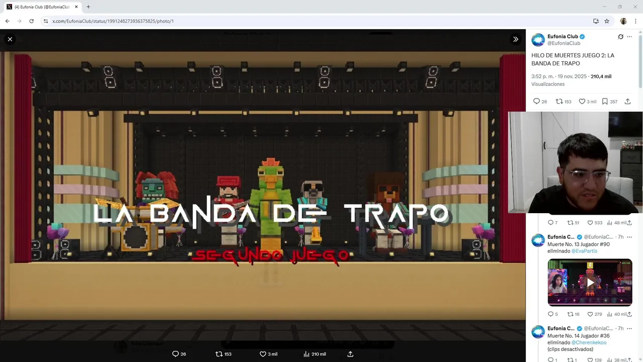Select the text 'Muerte No. 14 Jugador #36'
Viewport: 643px width, 362px height.
point(579,335)
